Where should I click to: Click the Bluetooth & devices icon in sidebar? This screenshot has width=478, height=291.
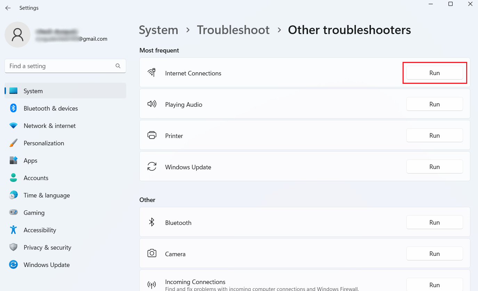coord(14,108)
